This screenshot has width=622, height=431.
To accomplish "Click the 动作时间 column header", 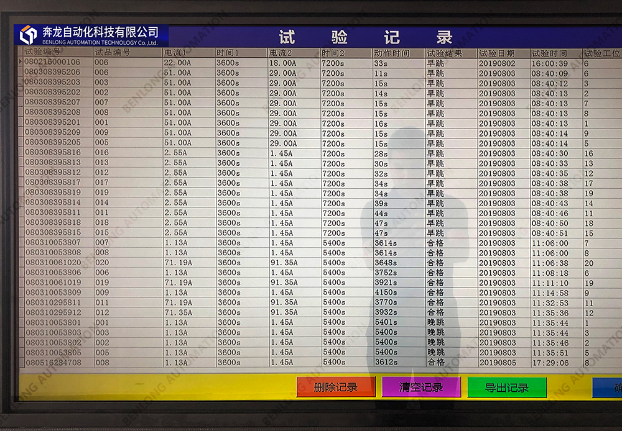I will tap(392, 53).
